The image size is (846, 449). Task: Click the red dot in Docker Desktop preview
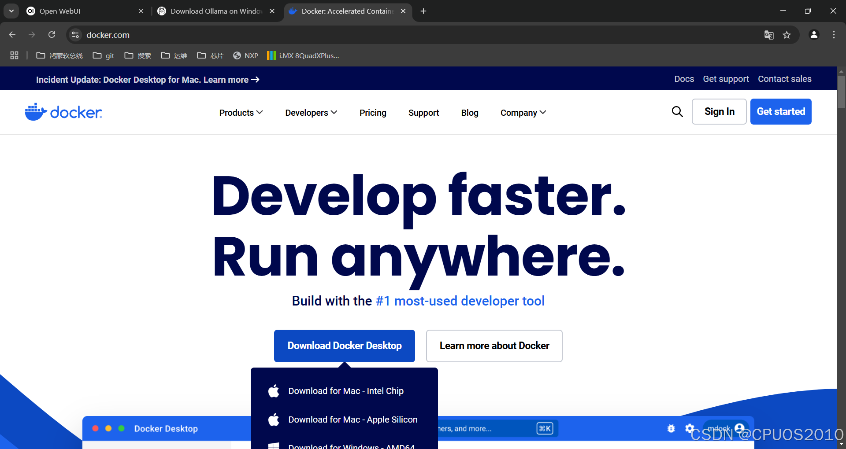pos(95,428)
